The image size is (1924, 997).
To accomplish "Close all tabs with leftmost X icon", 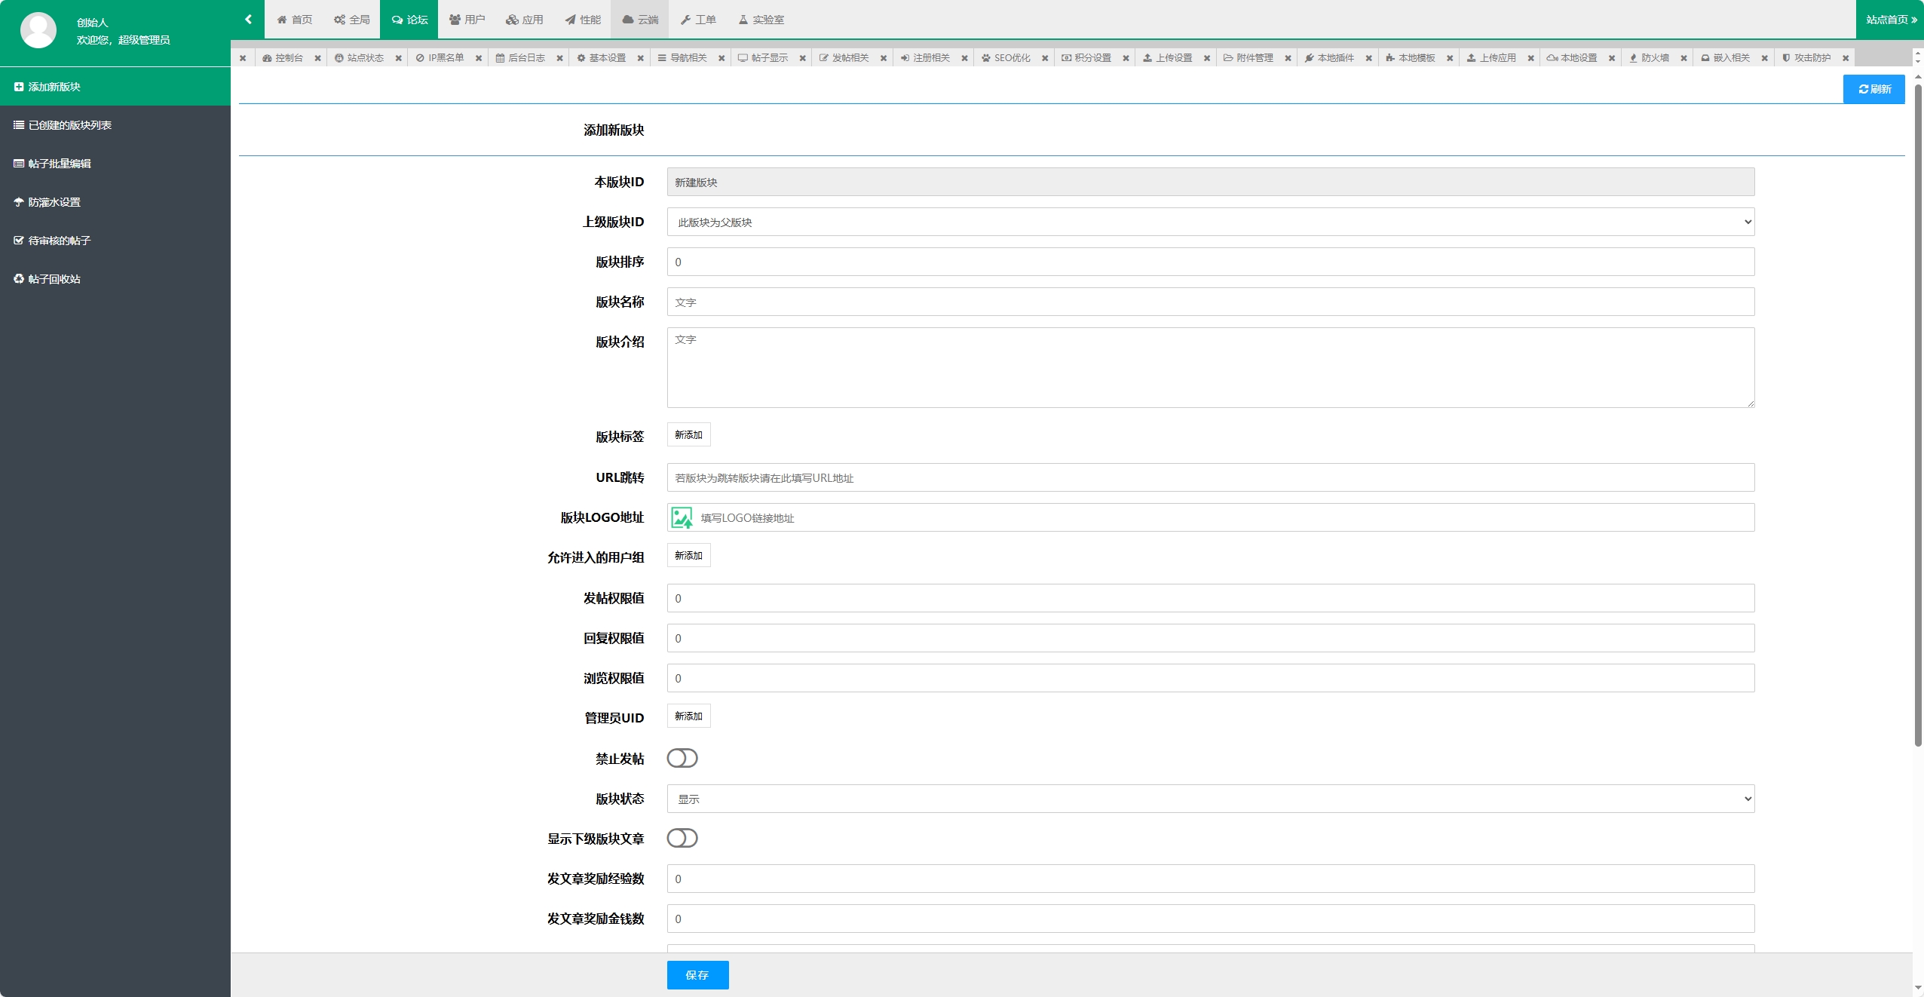I will (243, 58).
